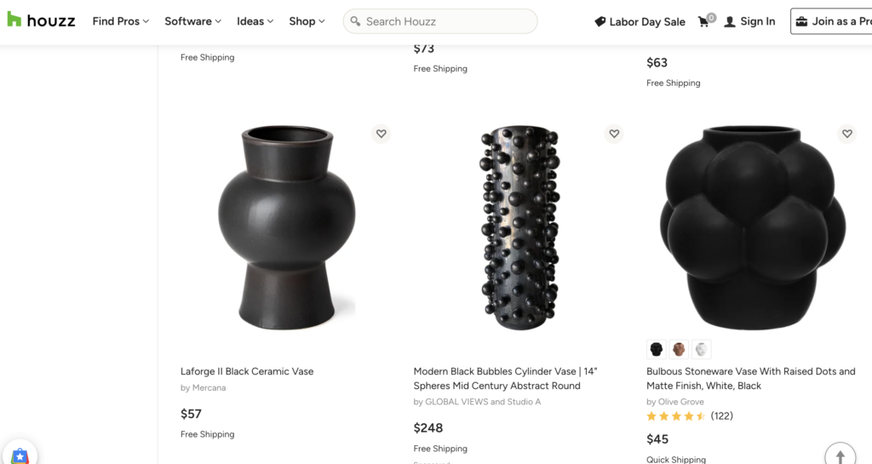Click the Sign In profile icon
Screen dimensions: 872x464
tap(730, 22)
